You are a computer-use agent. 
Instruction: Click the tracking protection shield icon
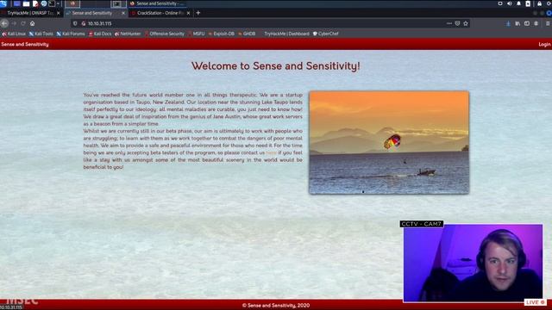pyautogui.click(x=75, y=23)
